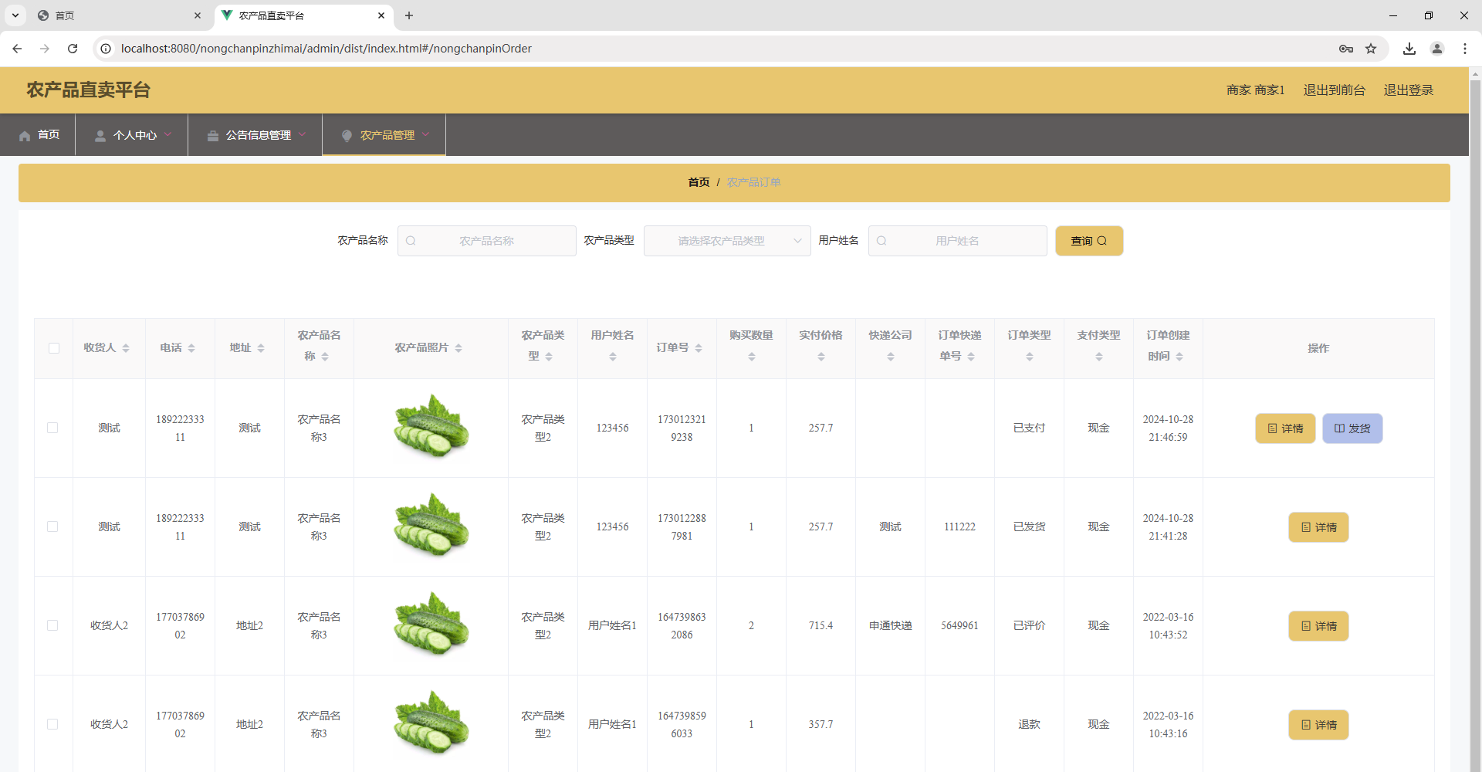Click the 查询 search button
1482x772 pixels.
point(1089,241)
